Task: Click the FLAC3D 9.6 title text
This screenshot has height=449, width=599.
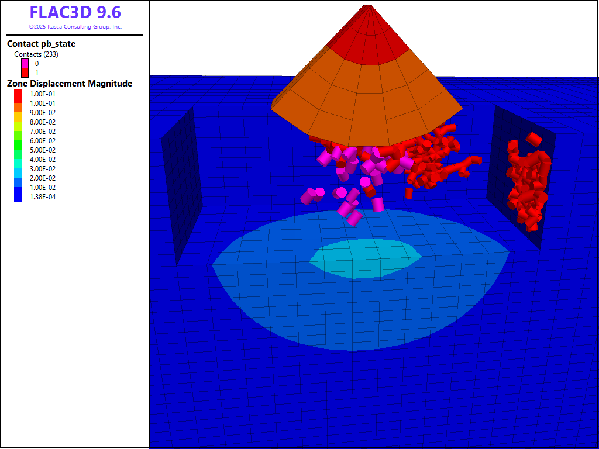Action: click(x=75, y=12)
